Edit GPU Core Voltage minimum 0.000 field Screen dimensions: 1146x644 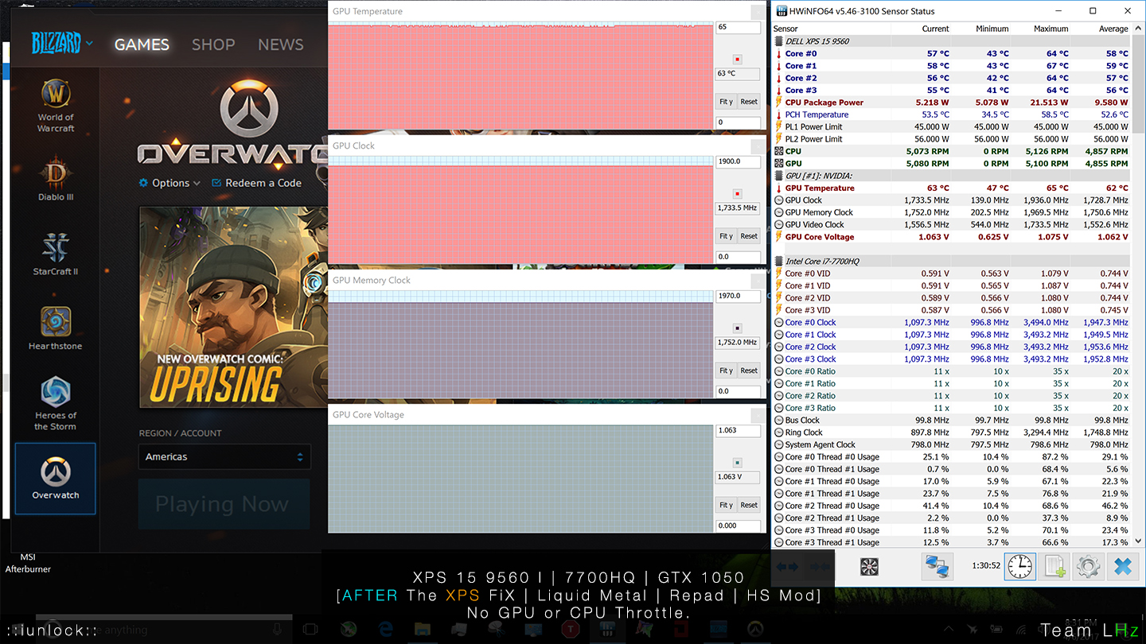click(738, 526)
